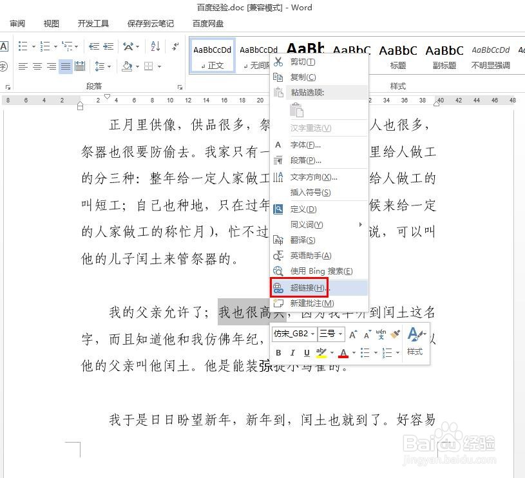This screenshot has width=525, height=478.
Task: Toggle Bold on the mini toolbar
Action: point(278,352)
